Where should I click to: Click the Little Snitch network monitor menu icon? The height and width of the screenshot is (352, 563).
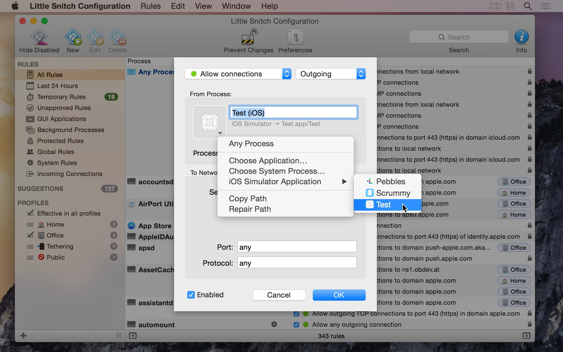pos(502,6)
